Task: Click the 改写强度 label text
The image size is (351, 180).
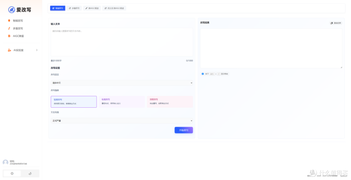Action: [55, 90]
